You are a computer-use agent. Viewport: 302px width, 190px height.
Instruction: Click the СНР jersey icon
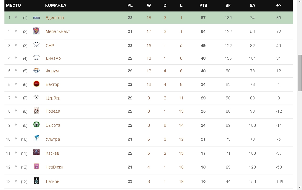36,45
